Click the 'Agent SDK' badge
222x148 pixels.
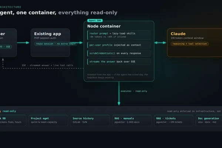pyautogui.click(x=95, y=21)
